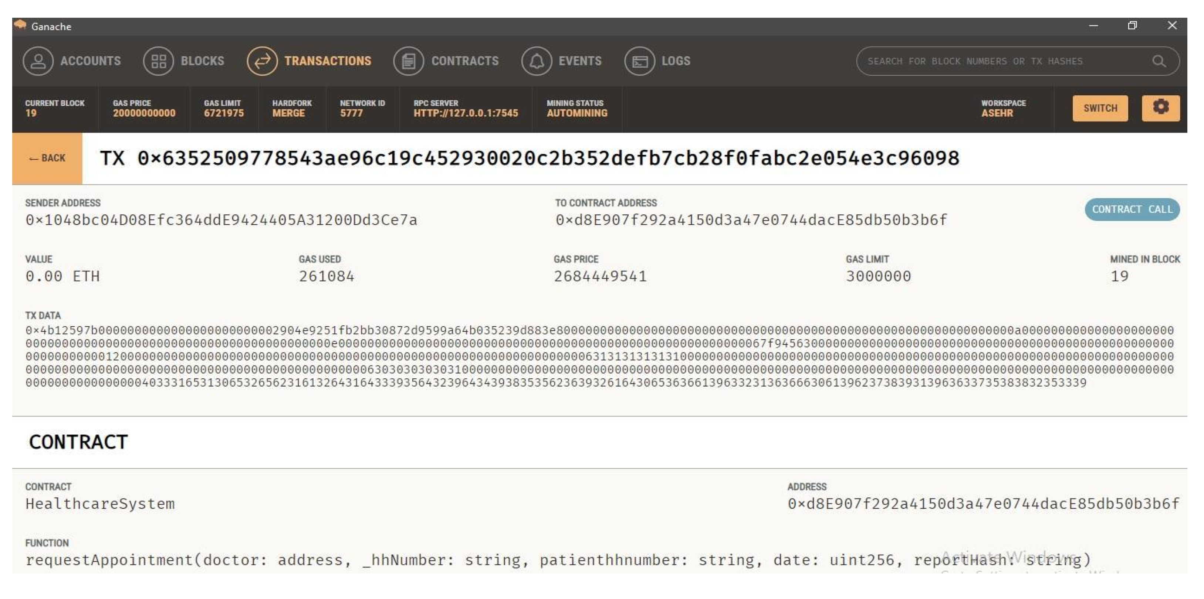Viewport: 1204px width, 599px height.
Task: Select the requestAppointment function signature
Action: click(x=558, y=560)
